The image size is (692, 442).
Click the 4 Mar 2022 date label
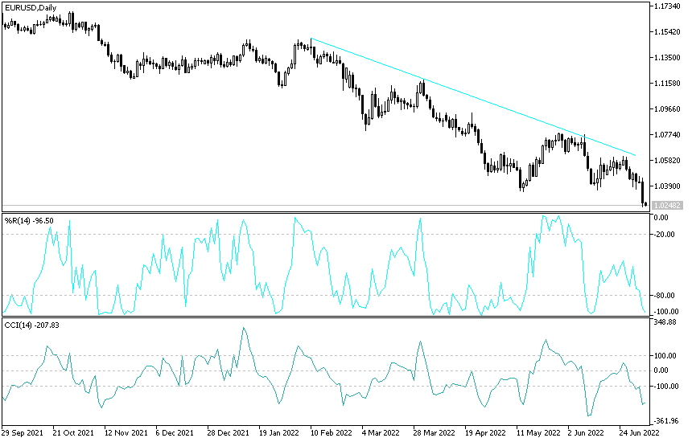381,432
